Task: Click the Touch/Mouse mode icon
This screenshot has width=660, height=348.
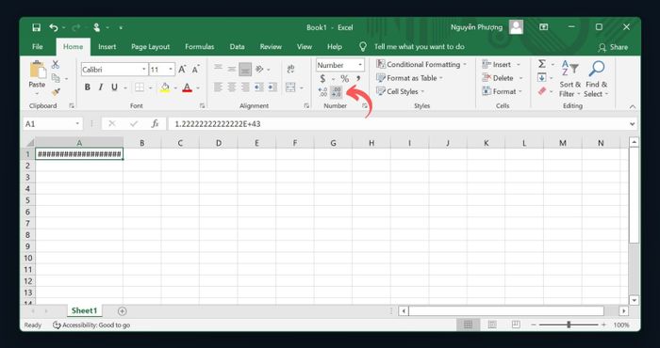Action: click(97, 27)
